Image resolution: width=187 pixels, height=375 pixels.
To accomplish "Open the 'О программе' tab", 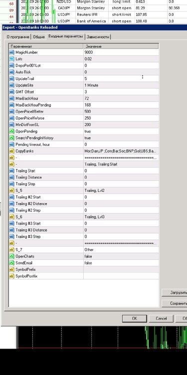I will point(18,37).
